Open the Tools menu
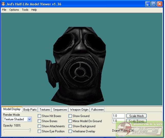165x138 pixels. click(x=25, y=10)
